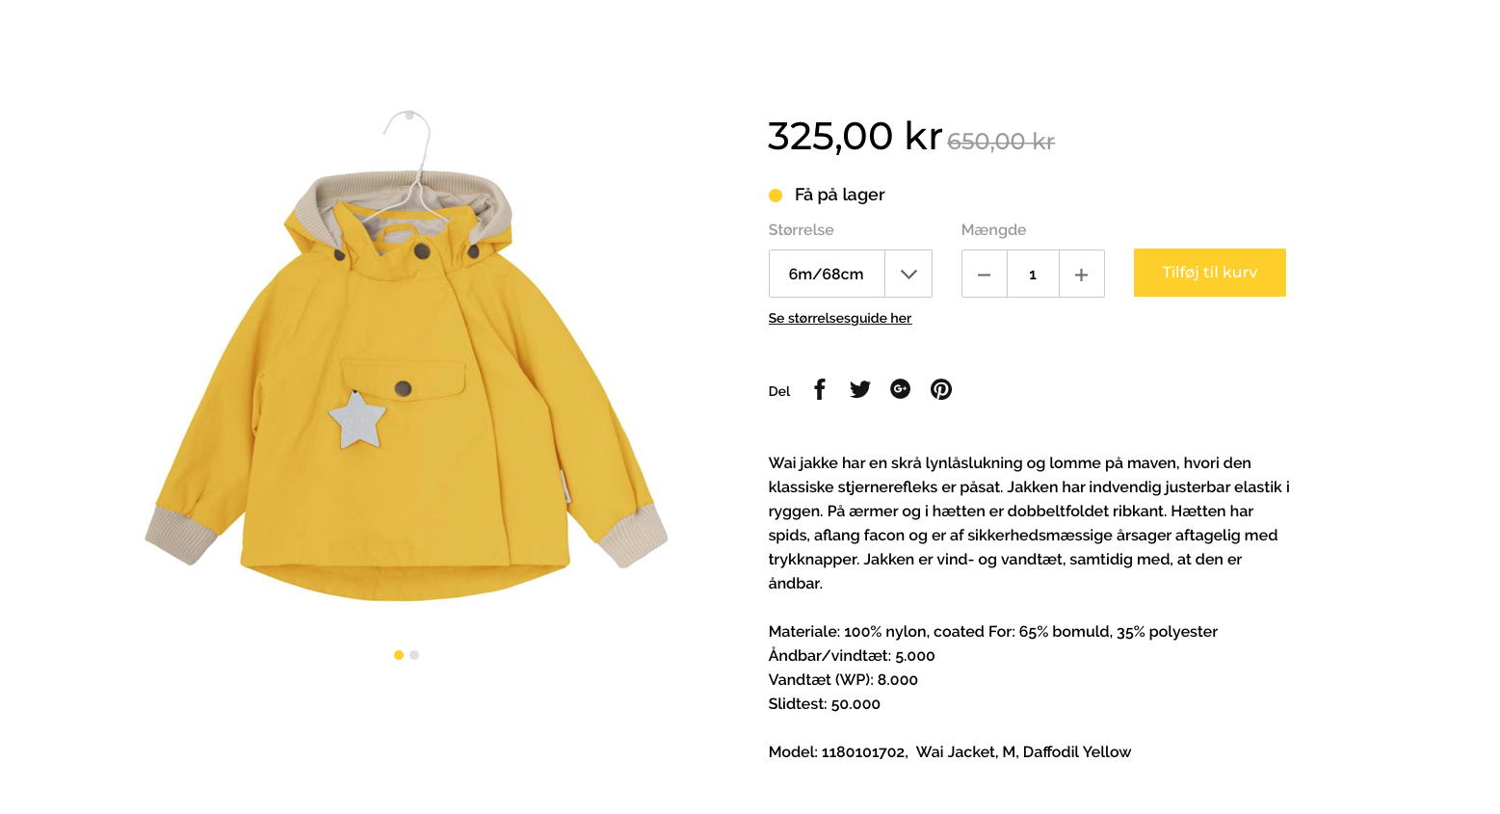This screenshot has height=814, width=1500.
Task: Open the Størrelse selector showing 6m/68cm
Action: pyautogui.click(x=851, y=274)
